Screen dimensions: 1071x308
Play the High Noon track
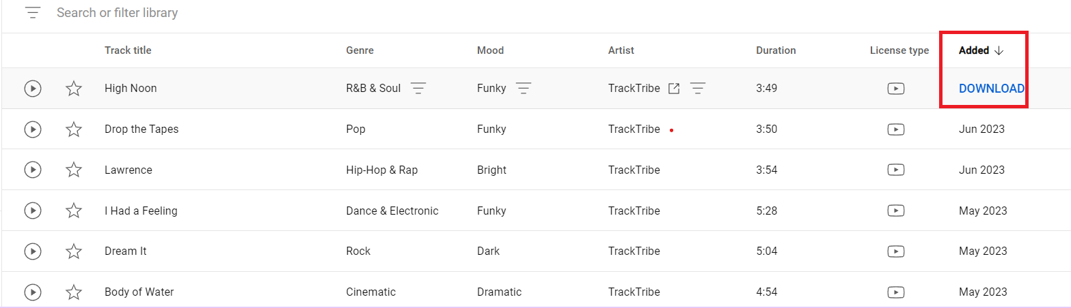[33, 89]
